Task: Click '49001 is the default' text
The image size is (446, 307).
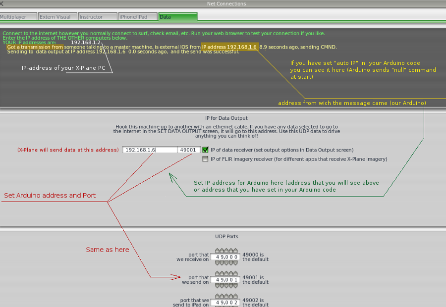Action: (x=255, y=280)
